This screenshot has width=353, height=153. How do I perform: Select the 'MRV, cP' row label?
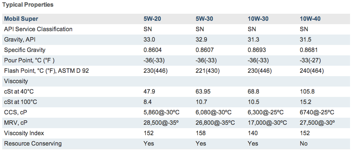(16, 123)
